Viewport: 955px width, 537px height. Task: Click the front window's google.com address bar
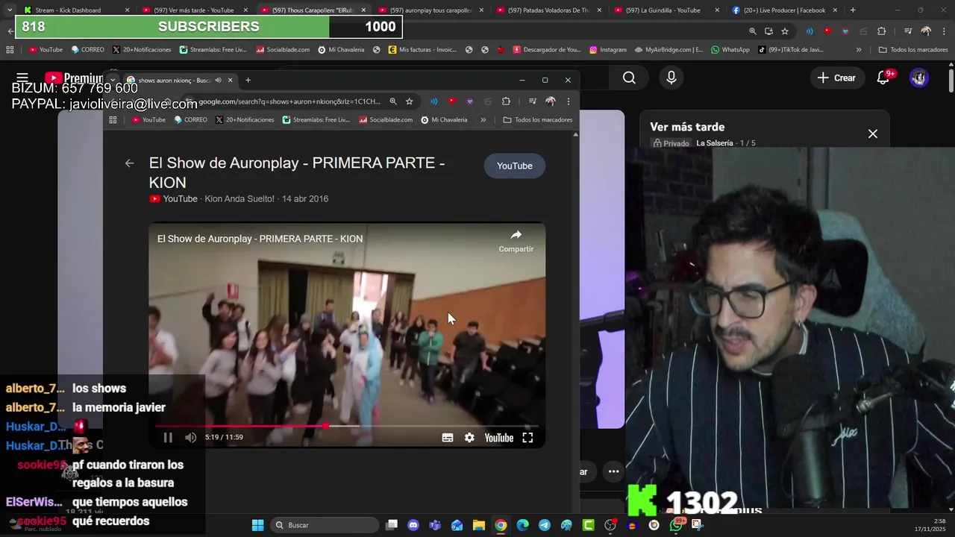coord(289,101)
